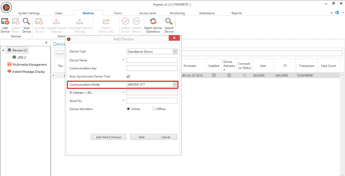345x176 pixels.
Task: Click the Enable Device checkmark icon
Action: pyautogui.click(x=125, y=21)
